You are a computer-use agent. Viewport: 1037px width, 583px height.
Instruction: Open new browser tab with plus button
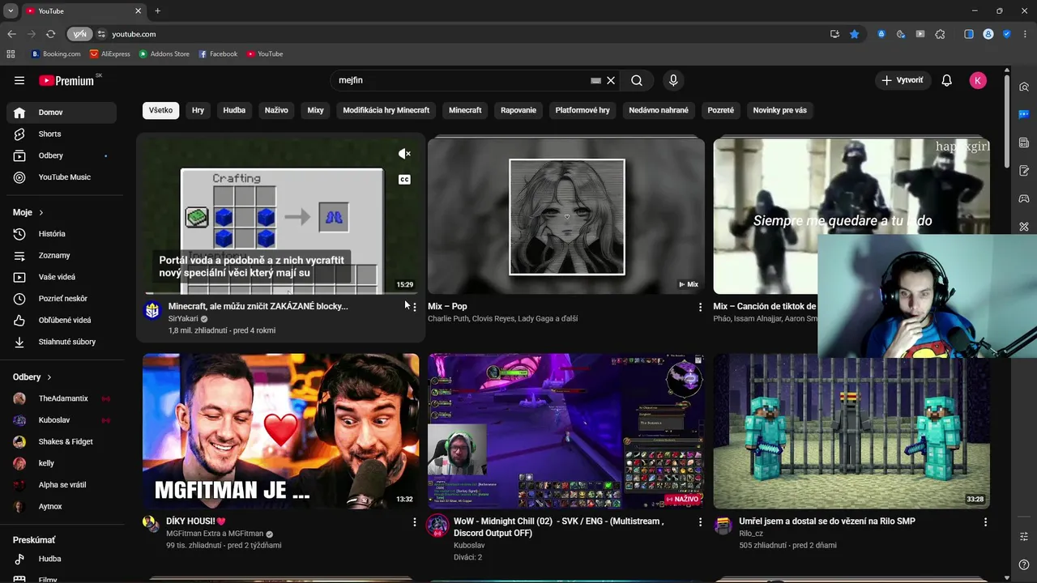pos(157,11)
